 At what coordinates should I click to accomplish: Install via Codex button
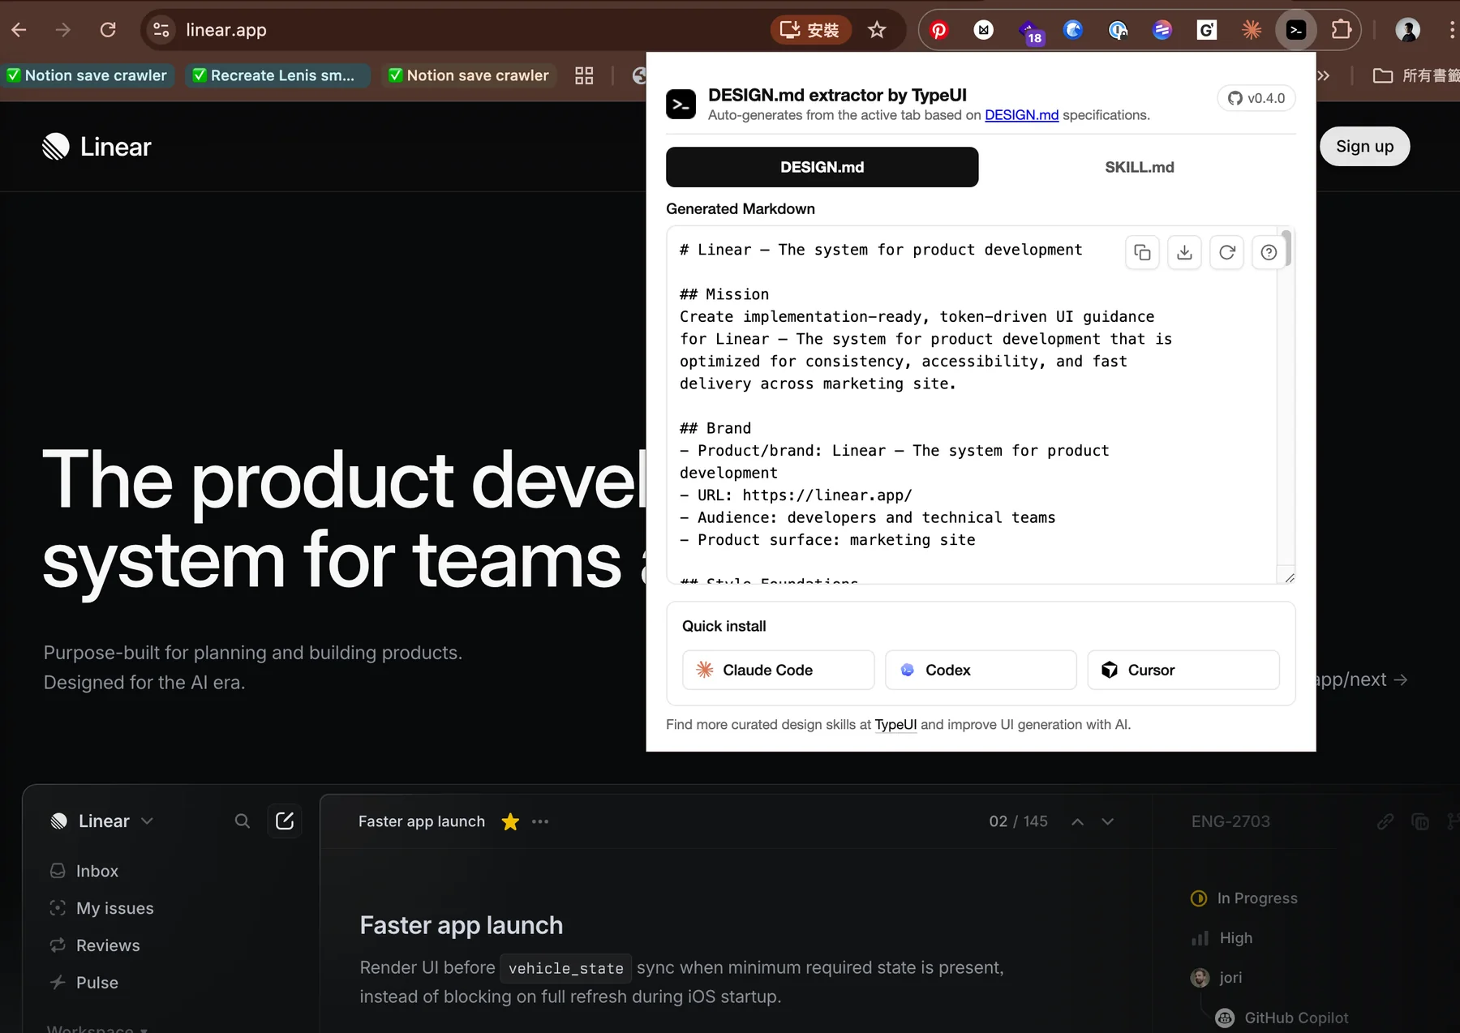[x=981, y=670]
